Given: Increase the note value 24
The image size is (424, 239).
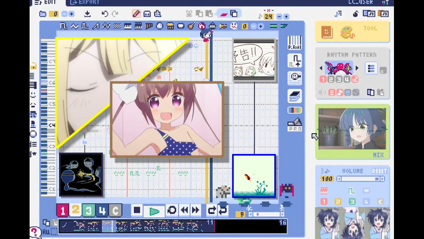Looking at the screenshot, I should click(286, 16).
